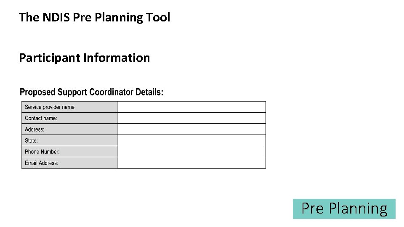Focus the blank State input field

coord(191,140)
